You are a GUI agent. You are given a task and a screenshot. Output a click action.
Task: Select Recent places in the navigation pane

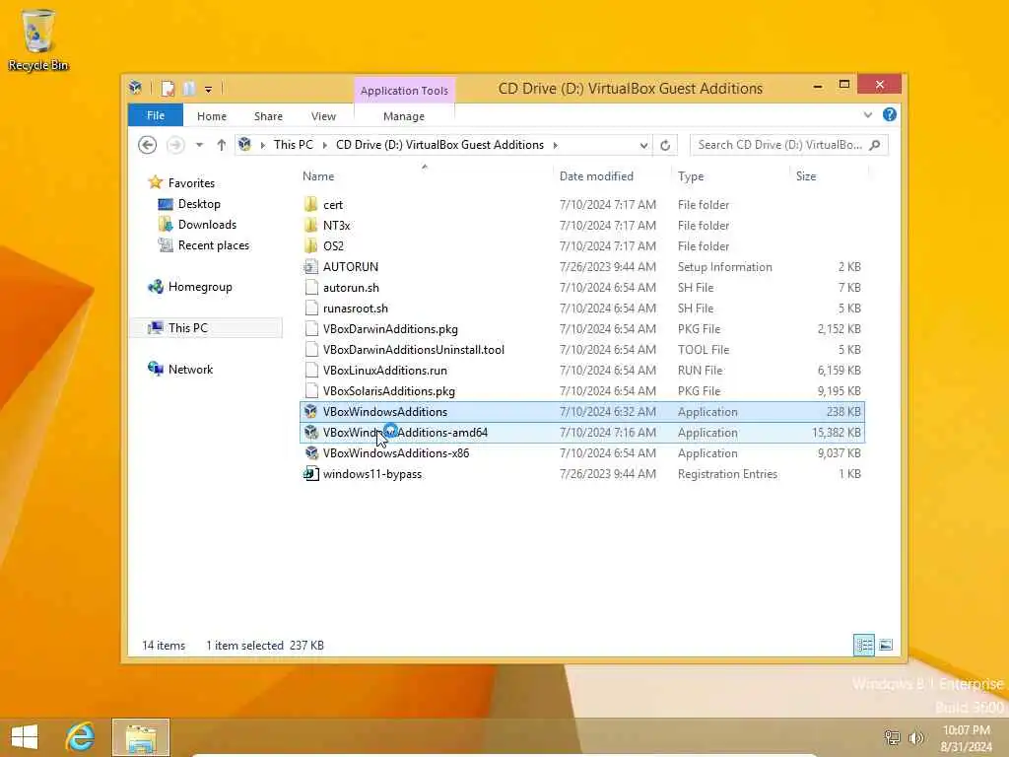pos(214,245)
